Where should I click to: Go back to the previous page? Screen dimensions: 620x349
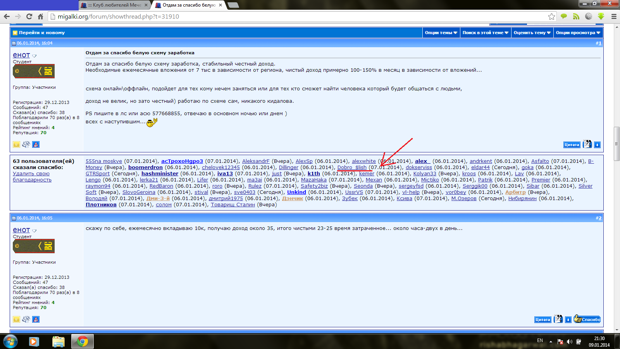tap(7, 16)
